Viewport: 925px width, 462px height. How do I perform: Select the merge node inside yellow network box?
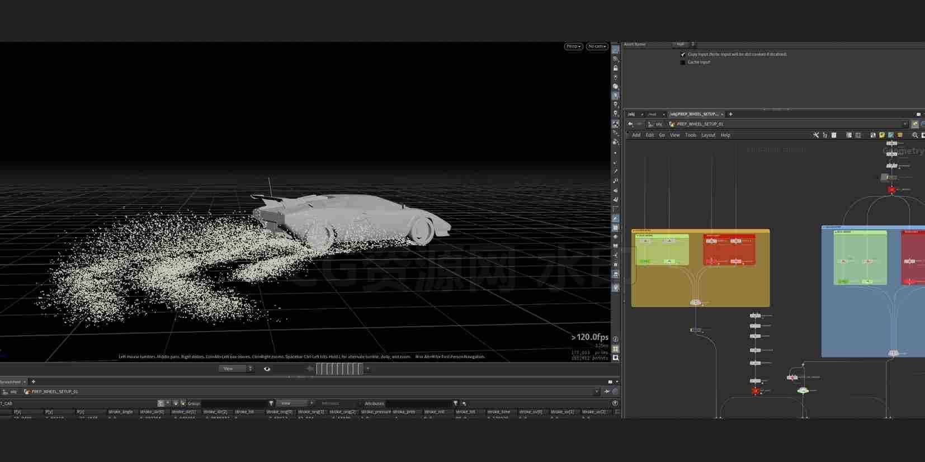(x=695, y=303)
